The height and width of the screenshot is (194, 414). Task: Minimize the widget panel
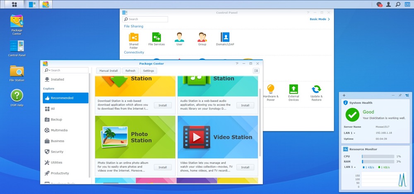click(393, 95)
